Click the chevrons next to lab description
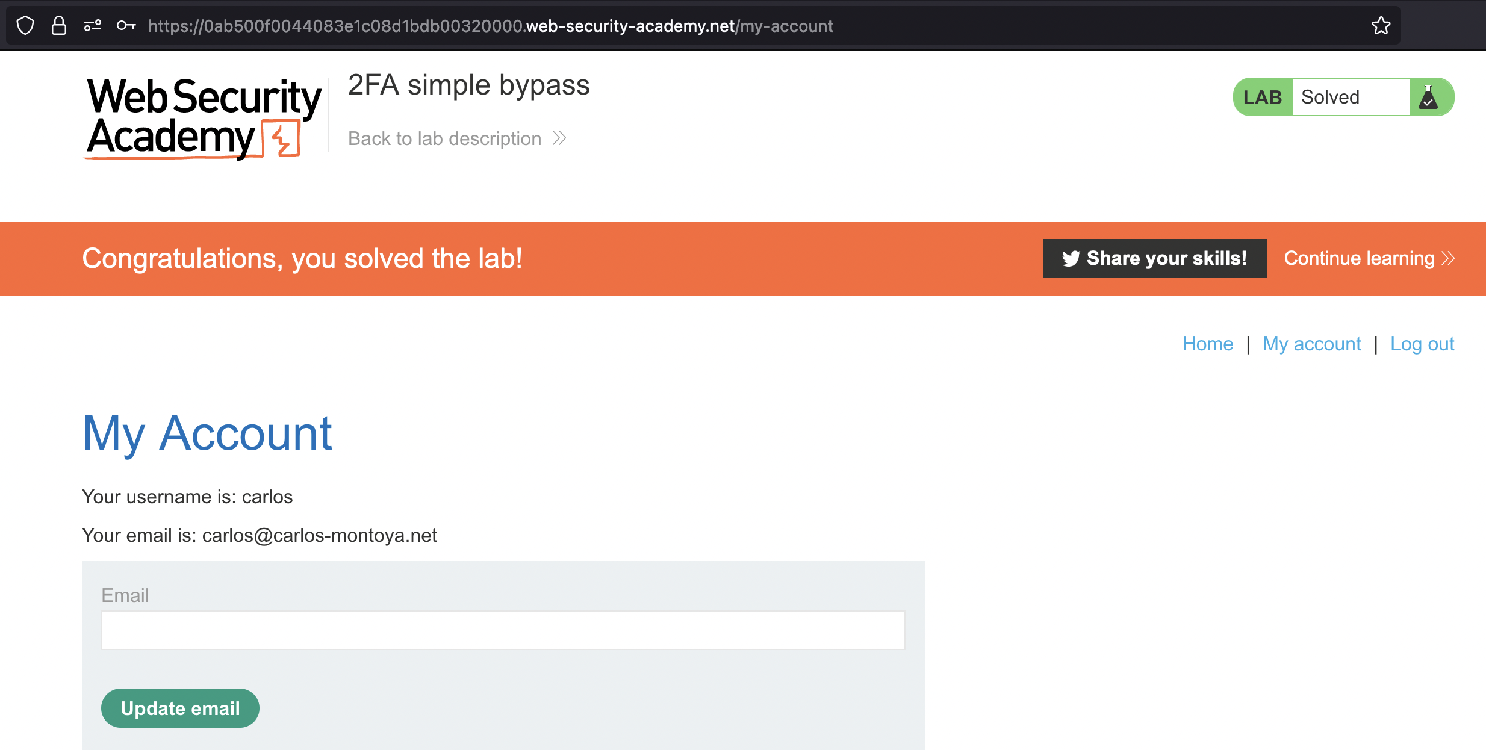 559,138
